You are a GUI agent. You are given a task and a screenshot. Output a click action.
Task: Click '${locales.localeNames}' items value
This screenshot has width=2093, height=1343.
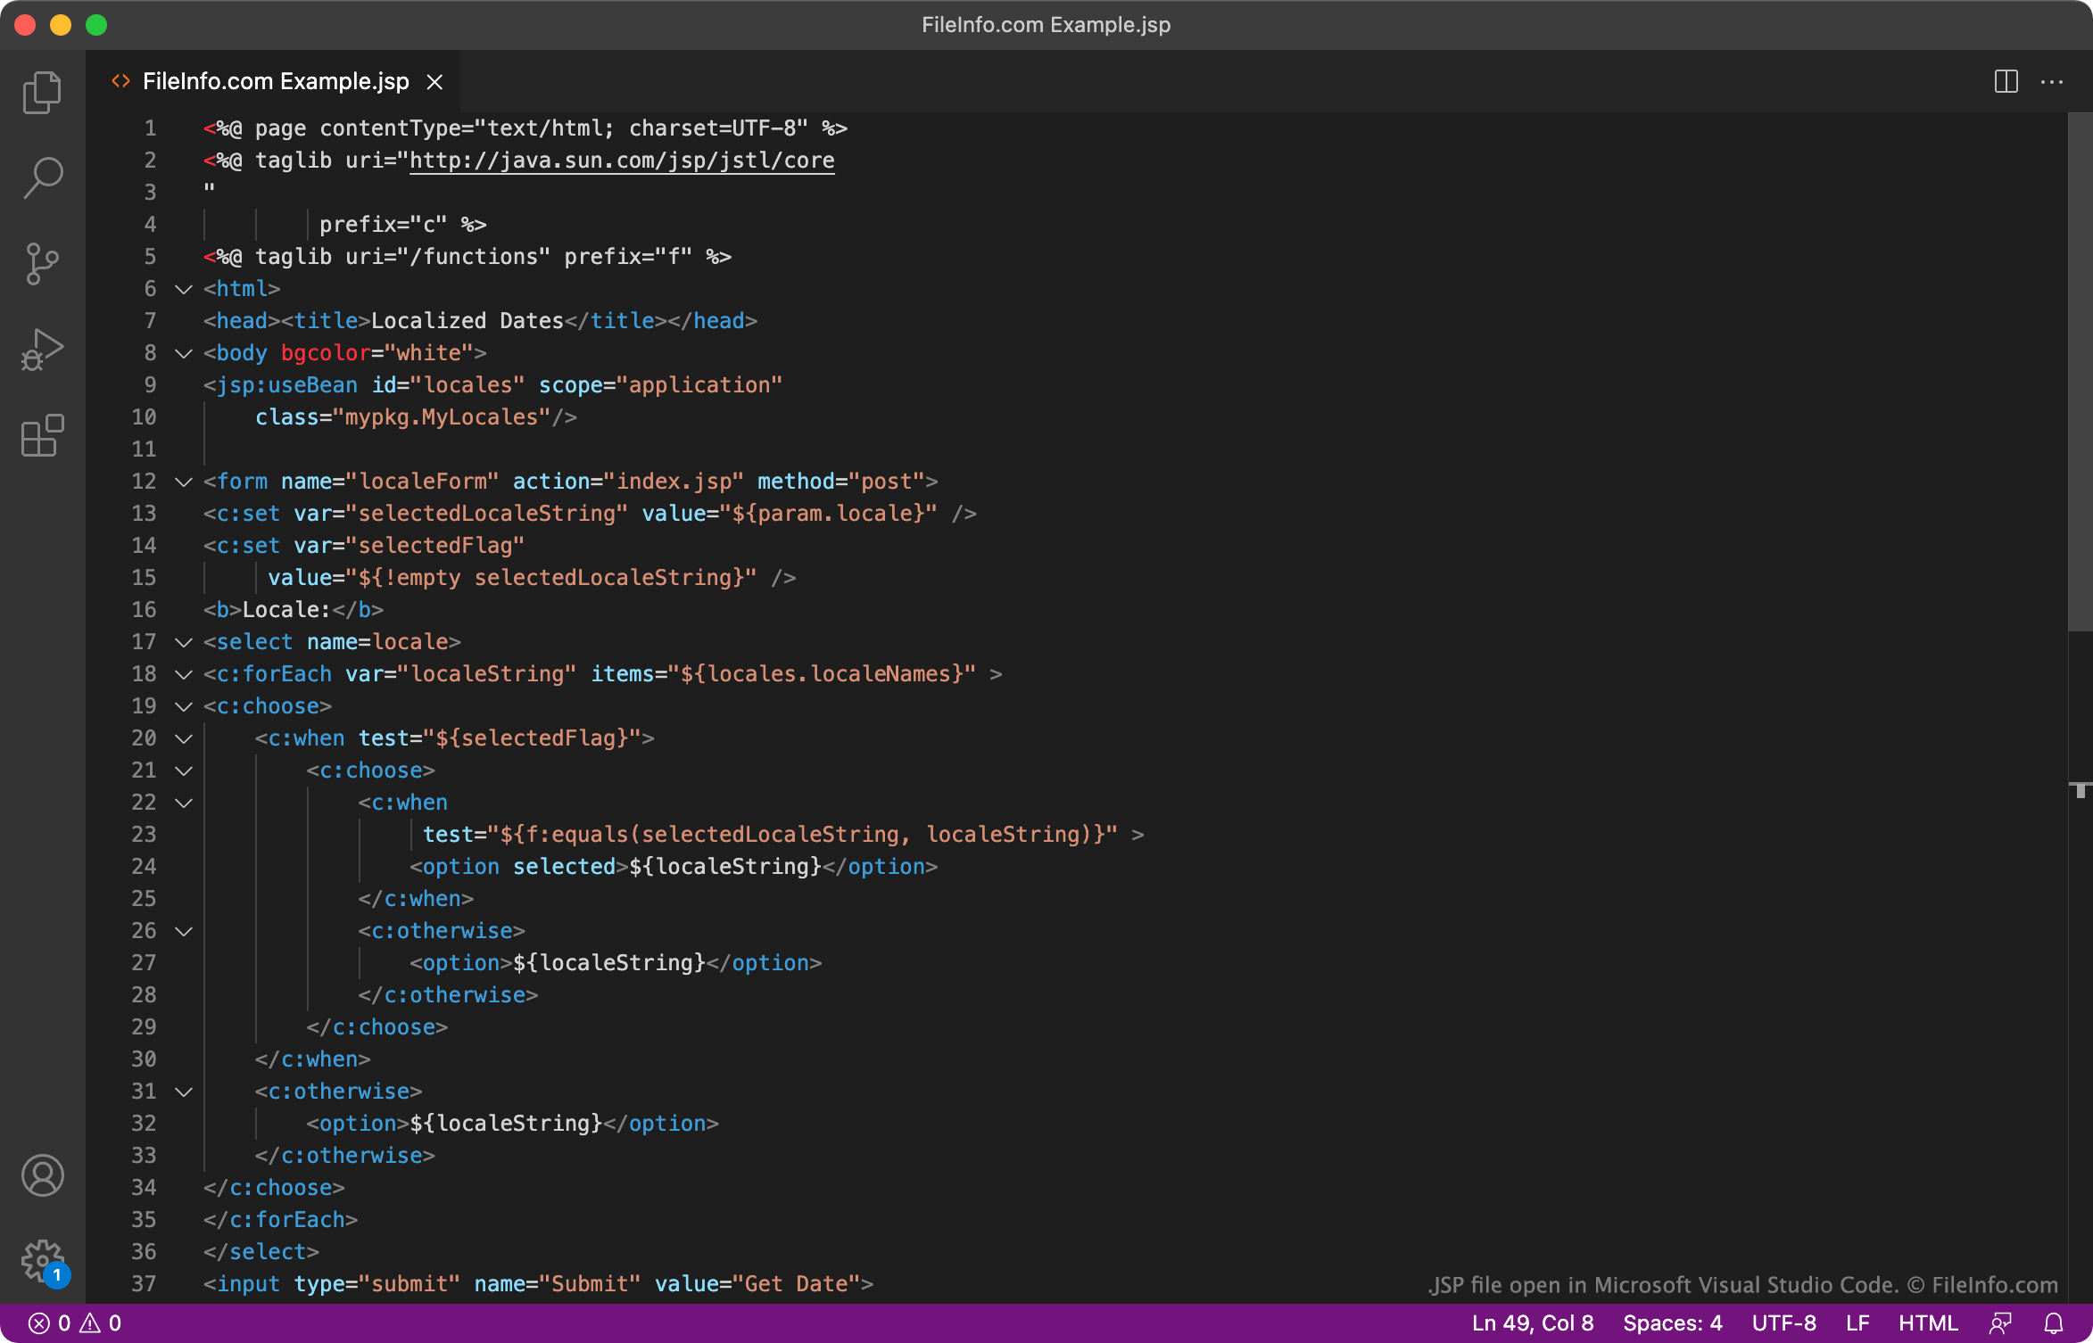tap(822, 674)
